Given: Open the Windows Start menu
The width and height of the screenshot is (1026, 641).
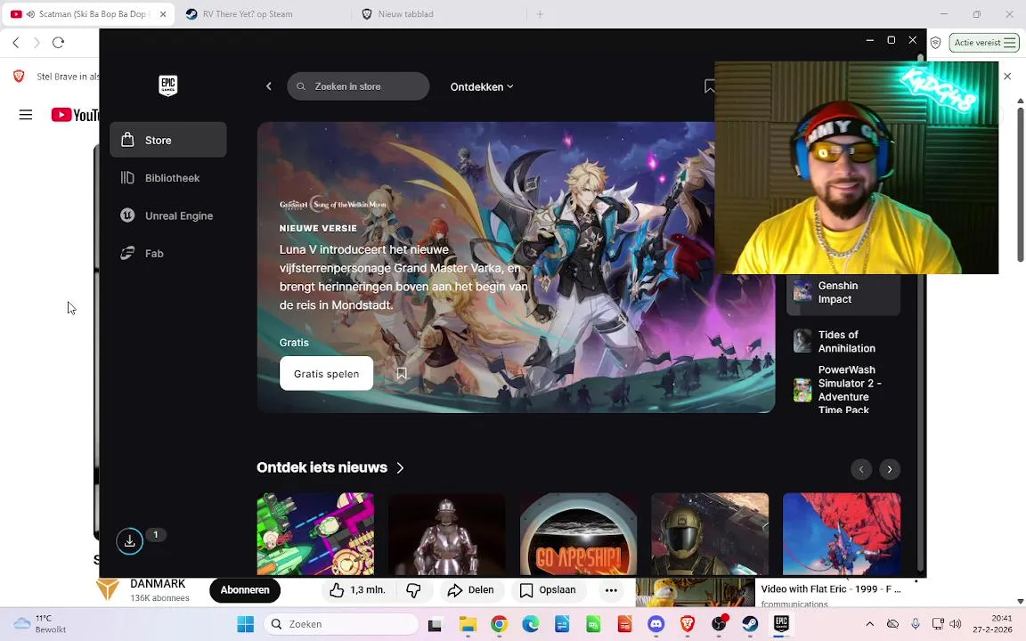Looking at the screenshot, I should coord(246,624).
